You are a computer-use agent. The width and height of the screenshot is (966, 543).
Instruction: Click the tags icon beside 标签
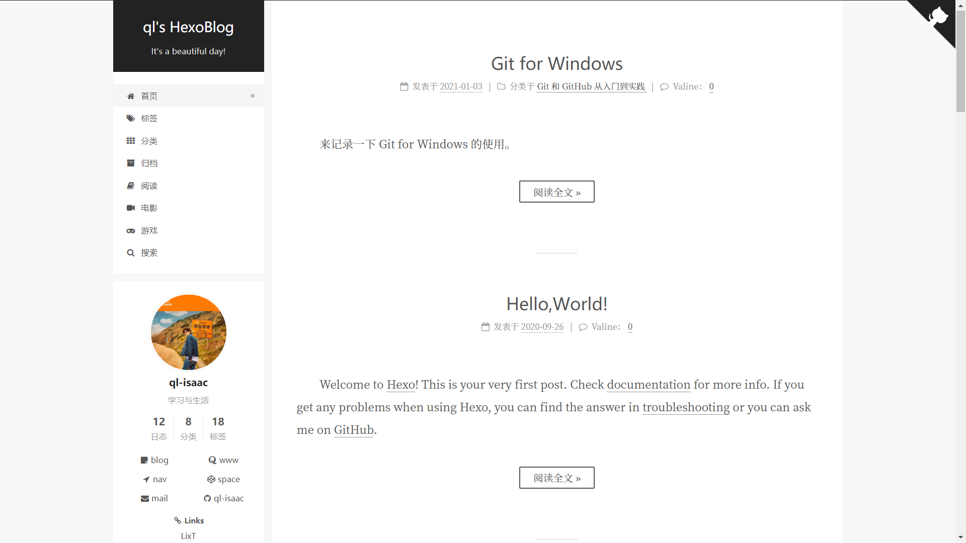coord(131,118)
